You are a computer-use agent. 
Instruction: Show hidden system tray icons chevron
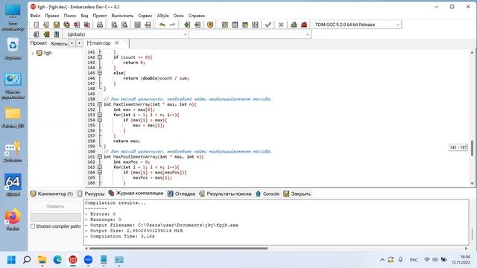[382, 260]
